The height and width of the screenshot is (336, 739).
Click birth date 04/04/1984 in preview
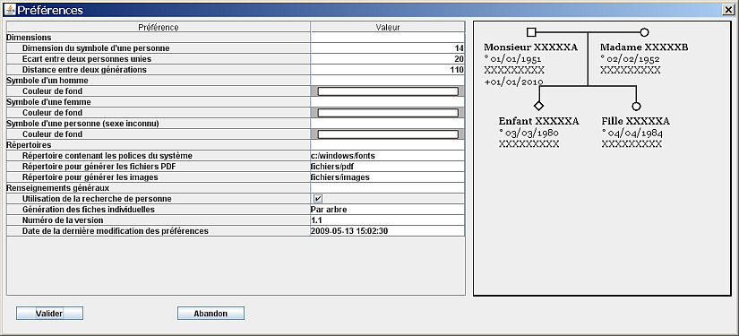pyautogui.click(x=632, y=133)
